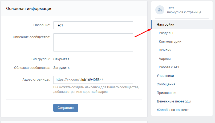This screenshot has height=123, width=215.
Task: Focus the Описание сообщества text area
Action: (93, 42)
